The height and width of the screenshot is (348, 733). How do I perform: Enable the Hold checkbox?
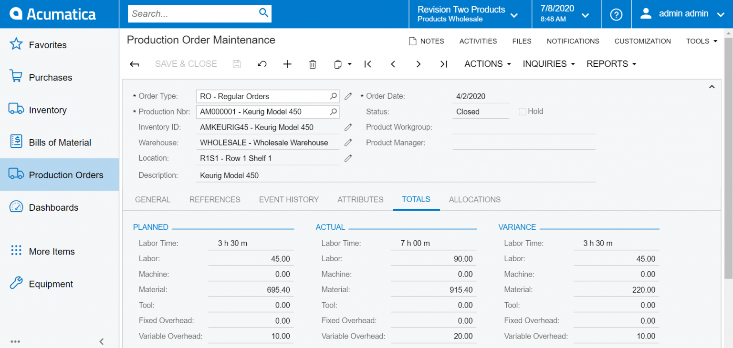point(522,111)
